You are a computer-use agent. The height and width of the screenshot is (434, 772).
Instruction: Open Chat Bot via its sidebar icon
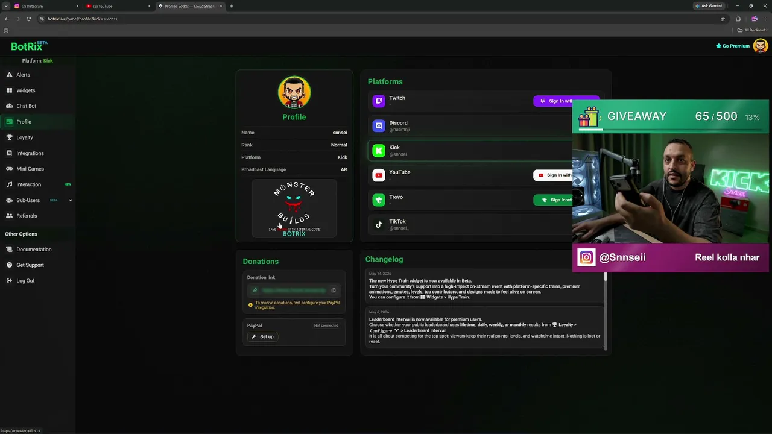pyautogui.click(x=9, y=106)
